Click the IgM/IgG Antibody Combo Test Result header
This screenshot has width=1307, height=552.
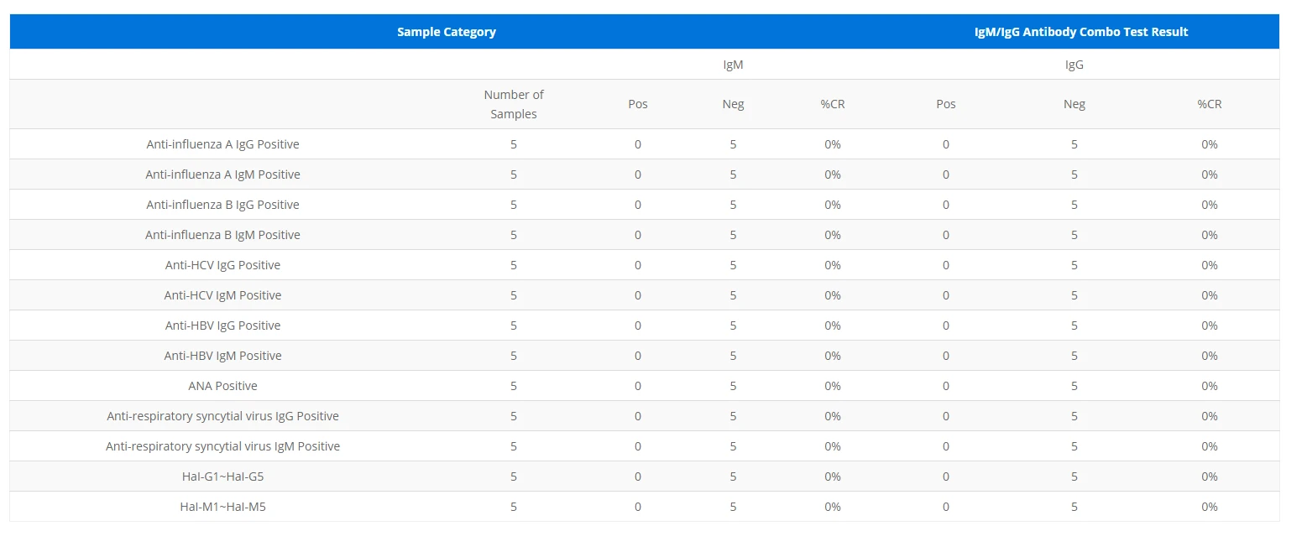coord(1081,32)
